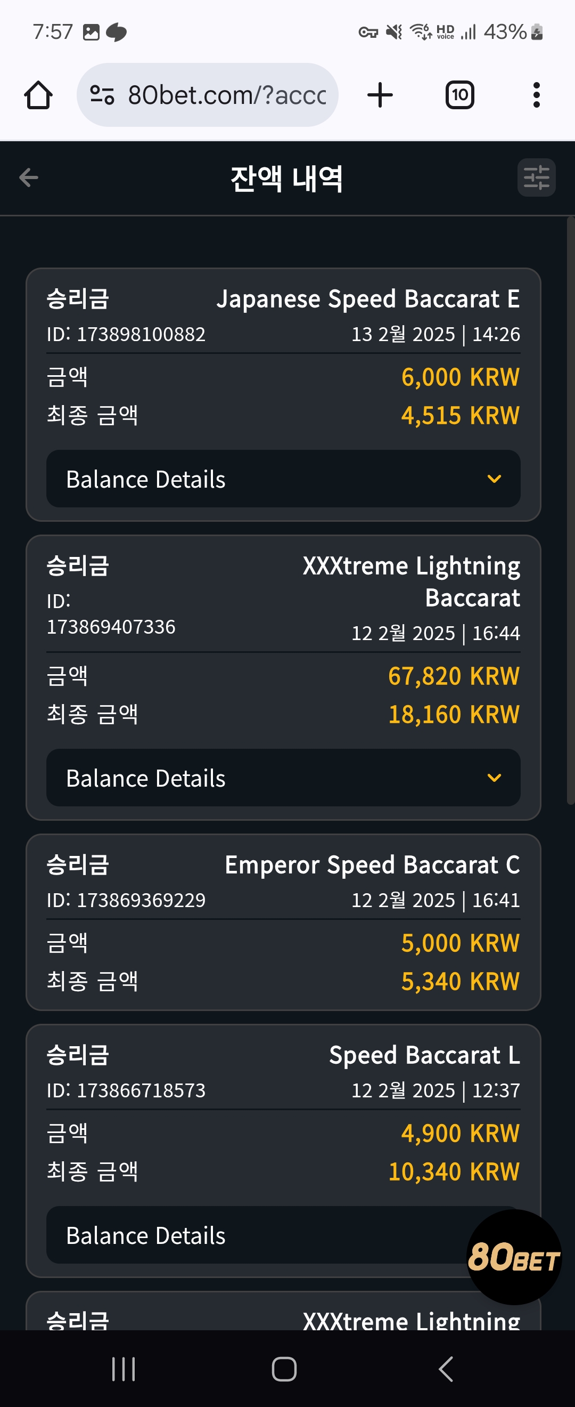The width and height of the screenshot is (575, 1407).
Task: Open the filter settings icon beside 잔액 내역
Action: (536, 177)
